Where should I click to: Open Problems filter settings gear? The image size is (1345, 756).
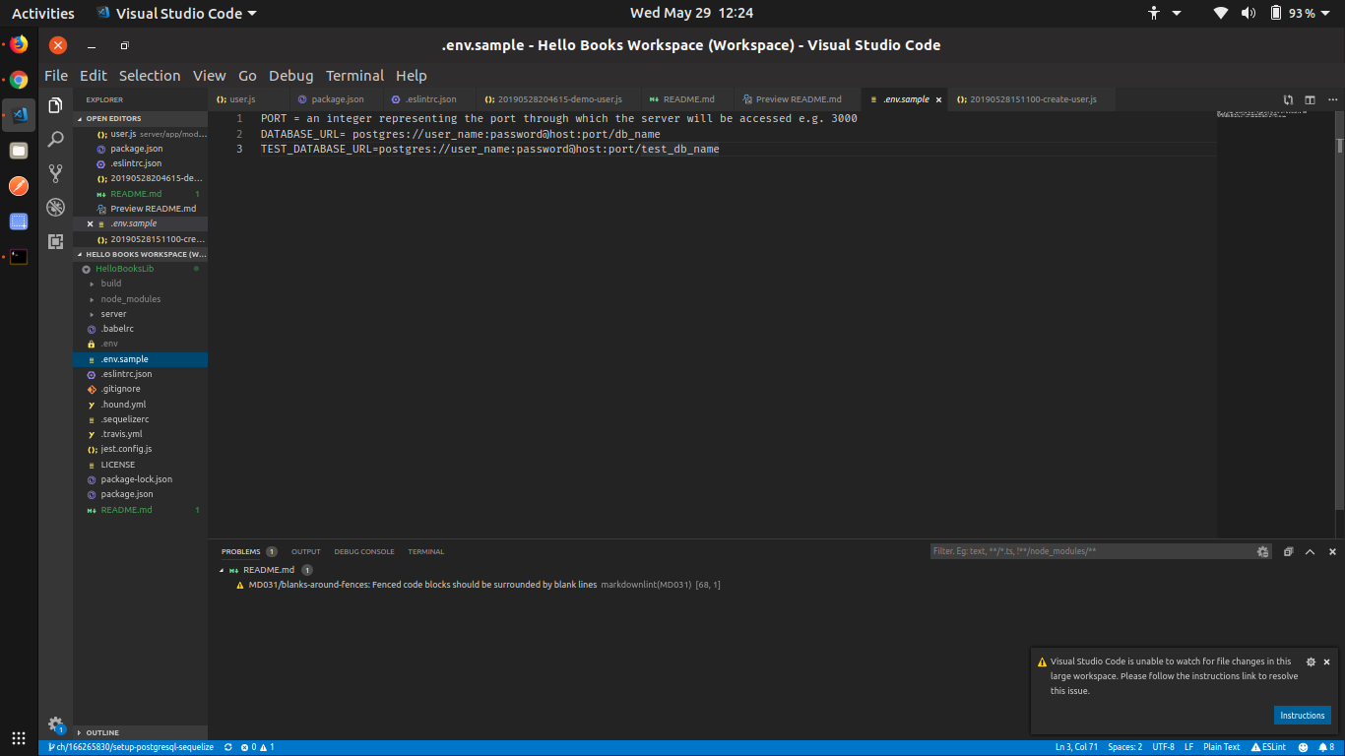pyautogui.click(x=1263, y=552)
